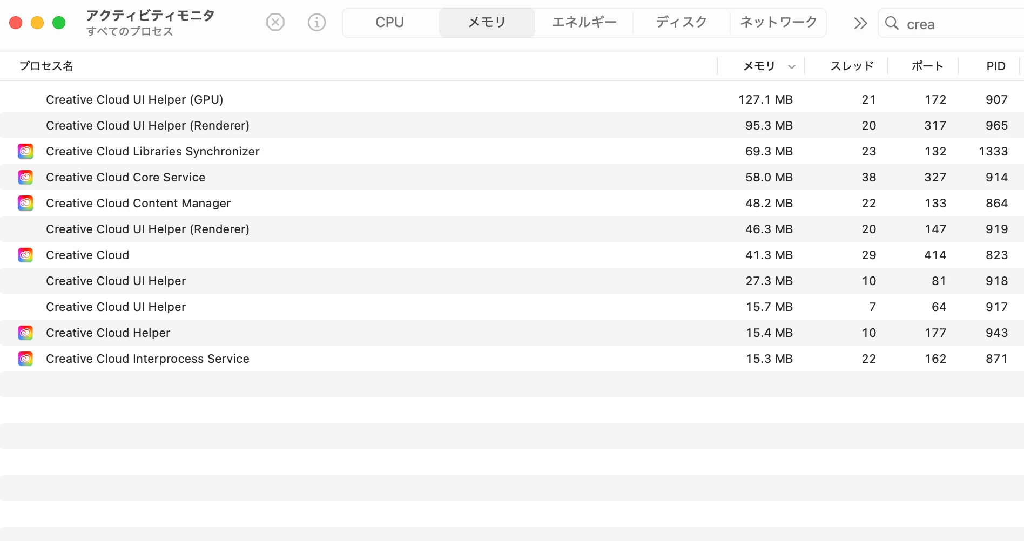Viewport: 1024px width, 541px height.
Task: Click PID value 965
Action: (996, 125)
